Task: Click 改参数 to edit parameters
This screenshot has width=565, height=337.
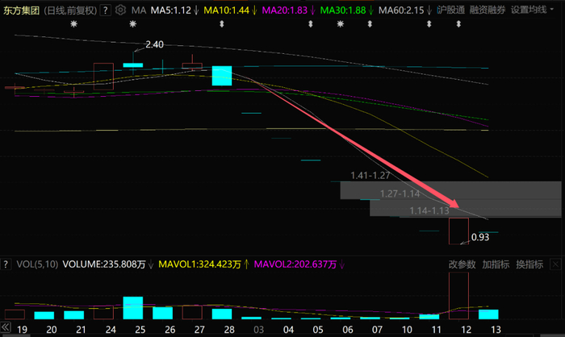Action: (463, 264)
